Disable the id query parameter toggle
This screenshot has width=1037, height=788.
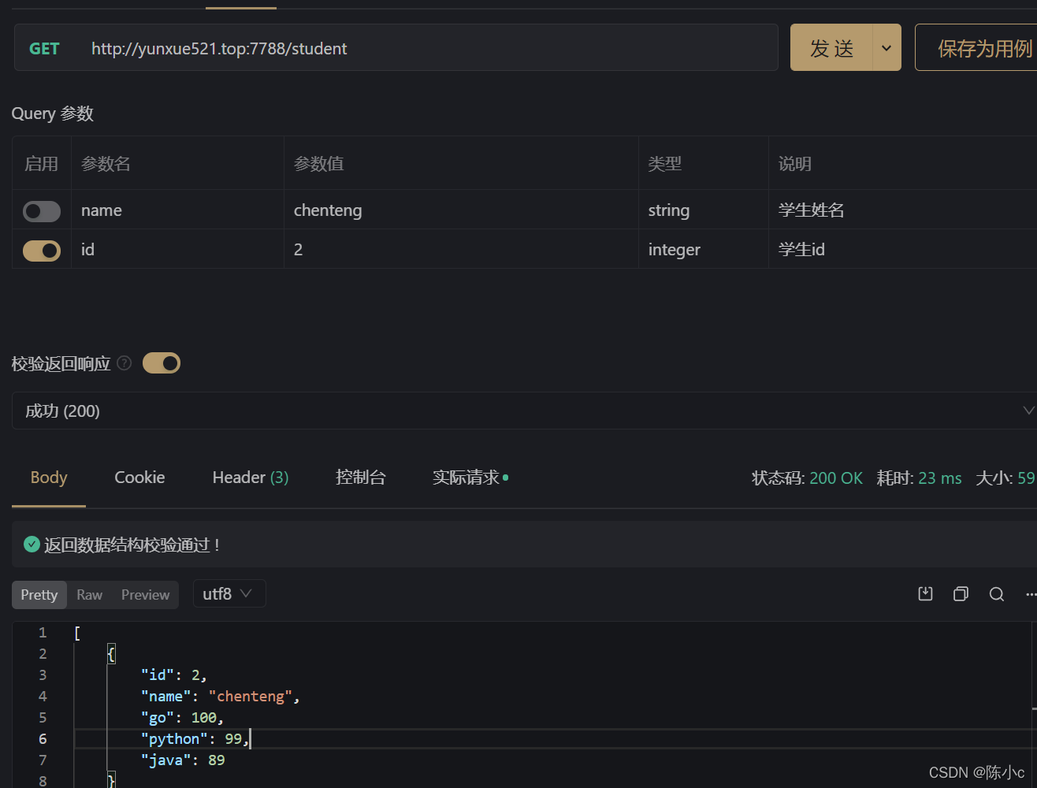point(42,251)
